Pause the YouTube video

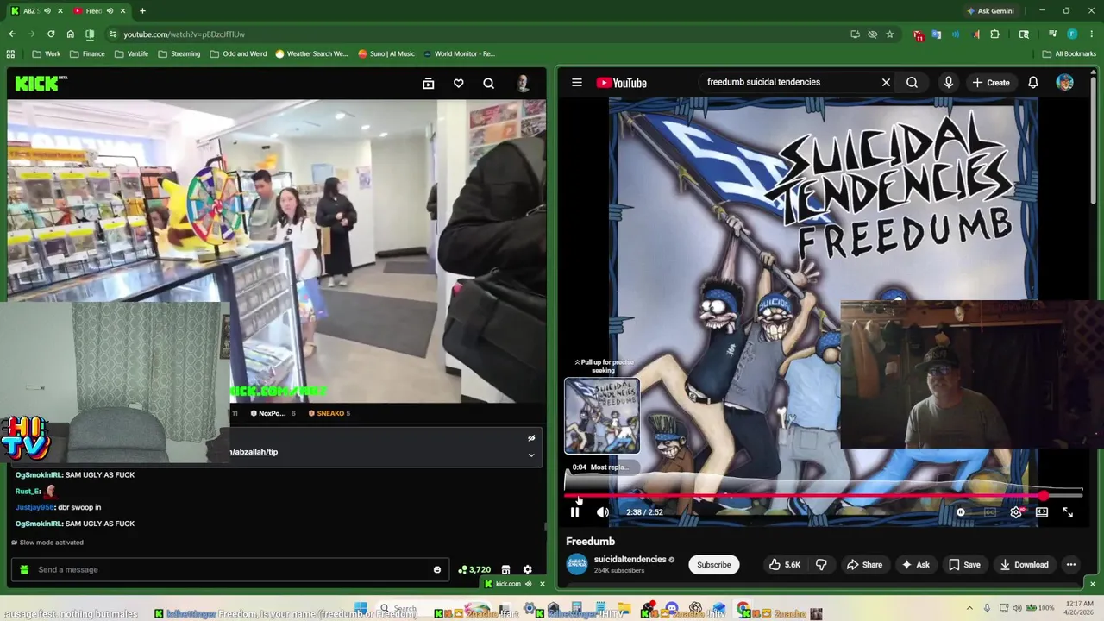tap(574, 512)
